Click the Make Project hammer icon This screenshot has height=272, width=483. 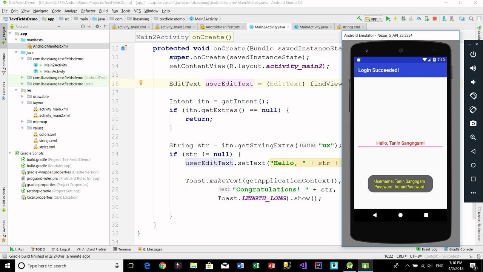pos(359,19)
